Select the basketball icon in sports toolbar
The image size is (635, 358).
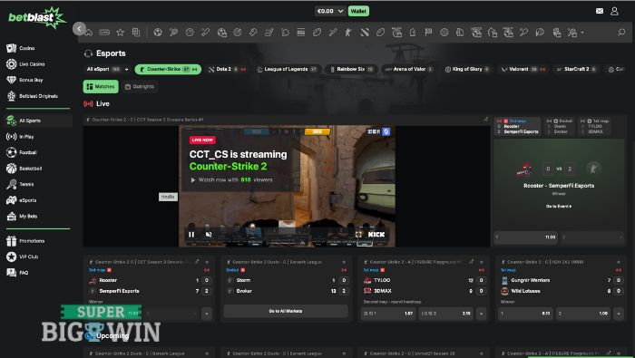tap(190, 33)
